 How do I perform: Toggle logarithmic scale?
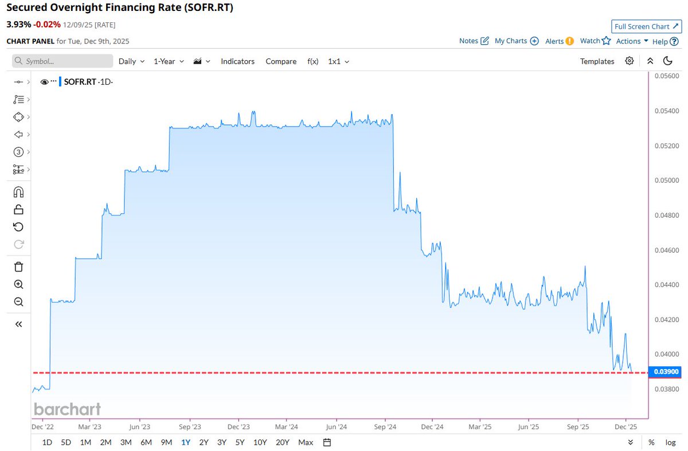(670, 442)
